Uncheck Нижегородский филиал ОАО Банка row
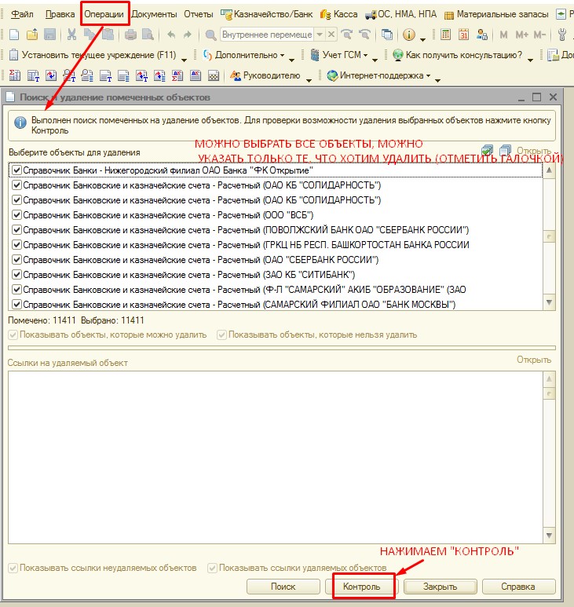Screen dimensions: 574x607 pyautogui.click(x=16, y=170)
